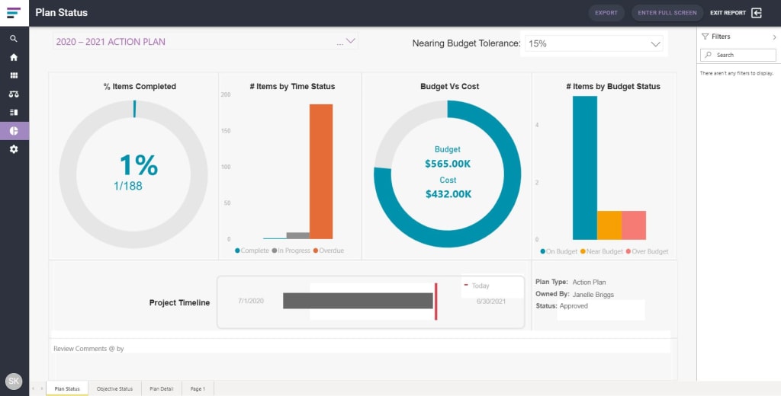Click the exit report arrow icon

pos(757,13)
